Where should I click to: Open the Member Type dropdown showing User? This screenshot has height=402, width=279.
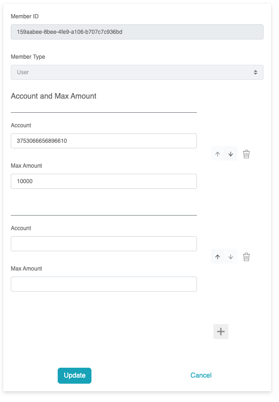[137, 72]
